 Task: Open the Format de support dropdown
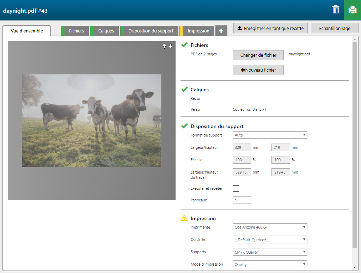pyautogui.click(x=270, y=135)
